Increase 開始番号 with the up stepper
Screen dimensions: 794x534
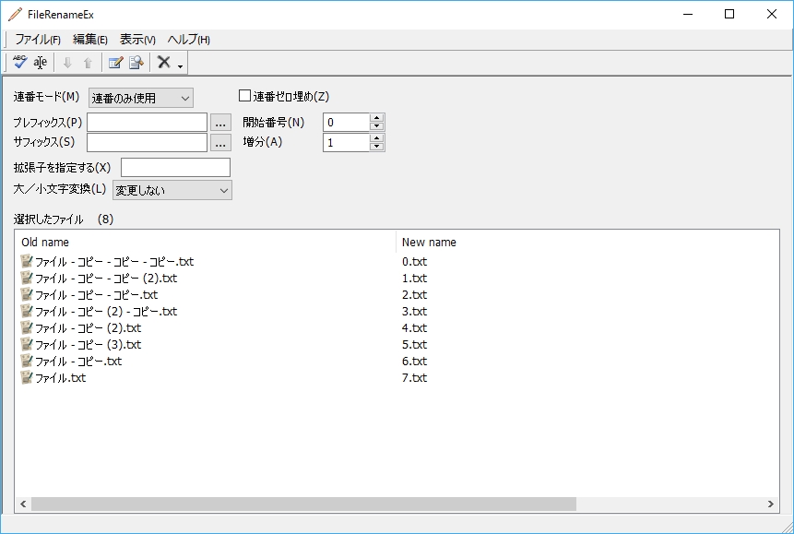375,116
